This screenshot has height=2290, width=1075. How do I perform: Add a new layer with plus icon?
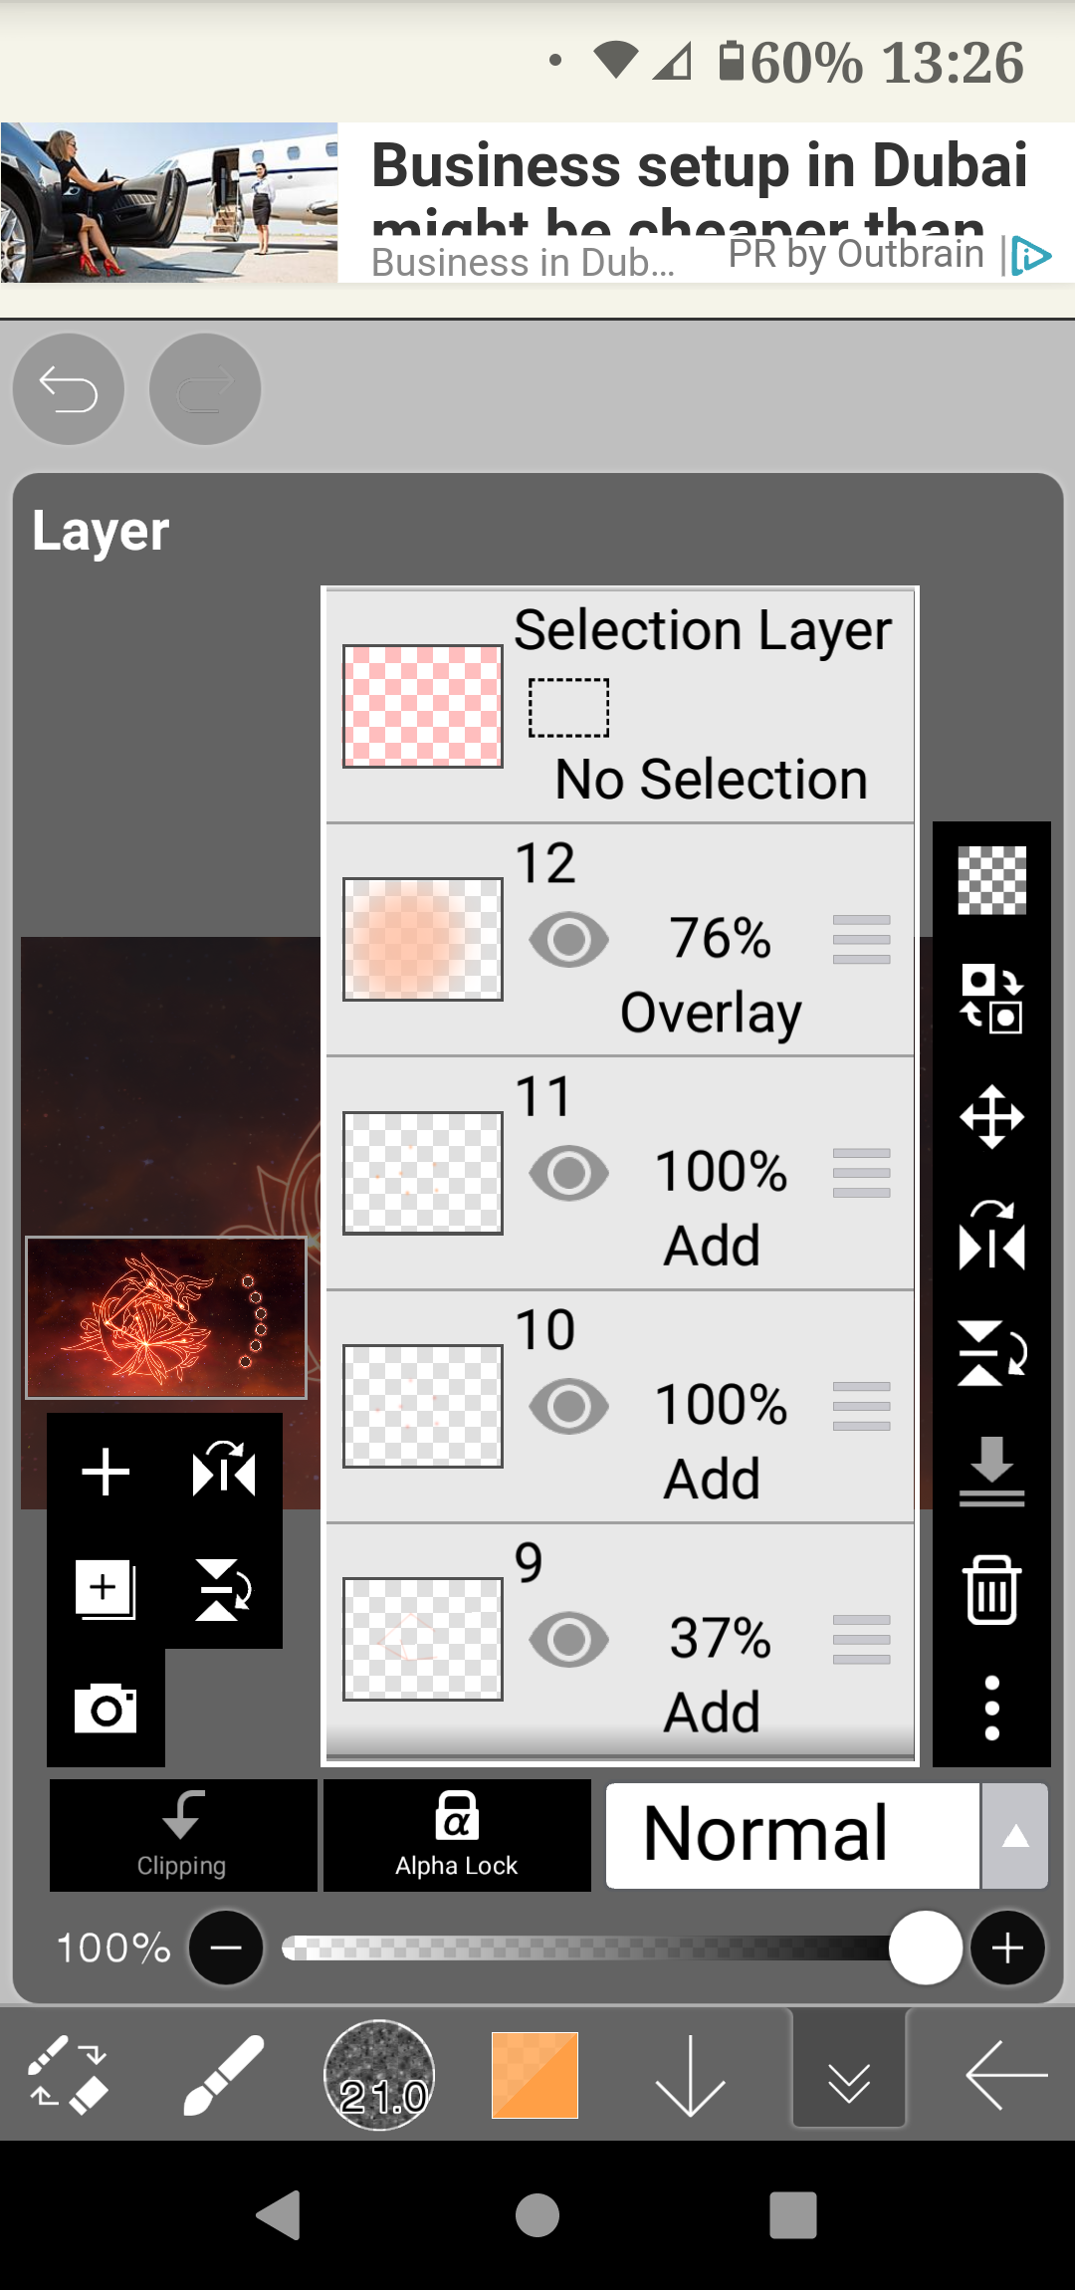pos(106,1472)
